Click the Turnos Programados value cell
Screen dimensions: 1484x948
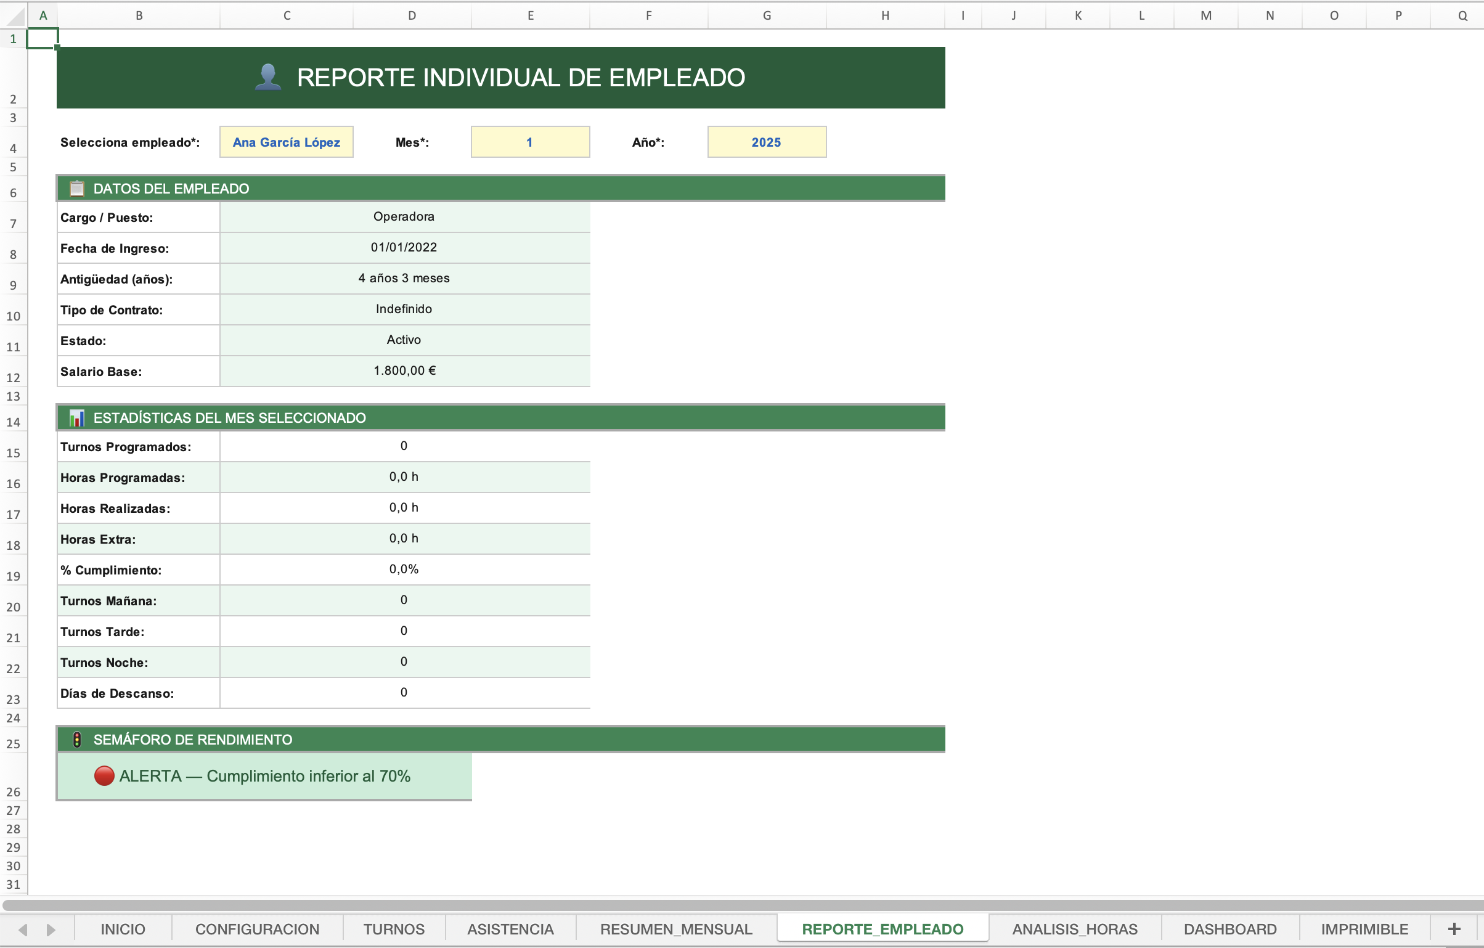pyautogui.click(x=404, y=446)
